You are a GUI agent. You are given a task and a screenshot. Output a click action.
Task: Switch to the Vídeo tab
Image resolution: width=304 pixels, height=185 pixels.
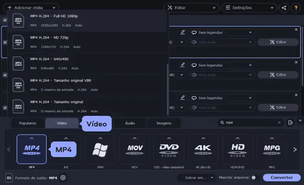[x=62, y=123]
